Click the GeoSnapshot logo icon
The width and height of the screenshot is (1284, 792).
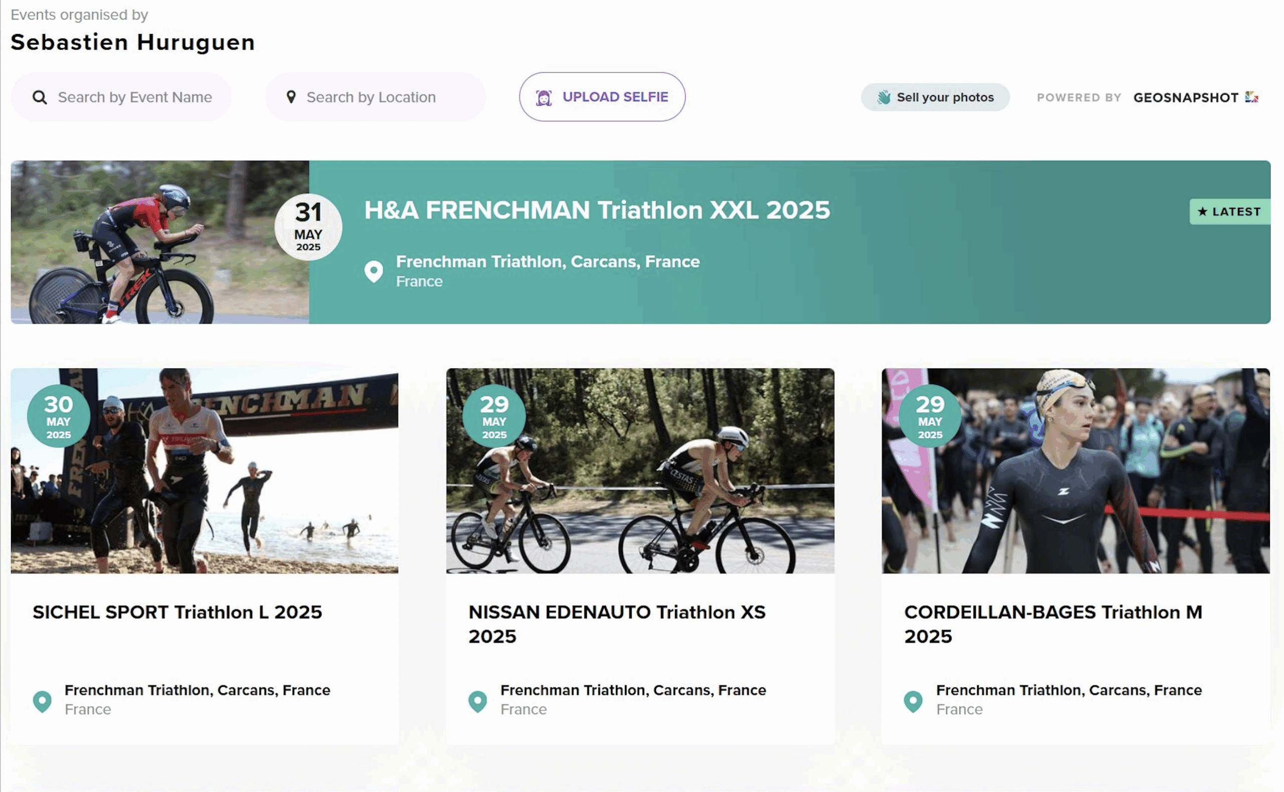pyautogui.click(x=1251, y=97)
